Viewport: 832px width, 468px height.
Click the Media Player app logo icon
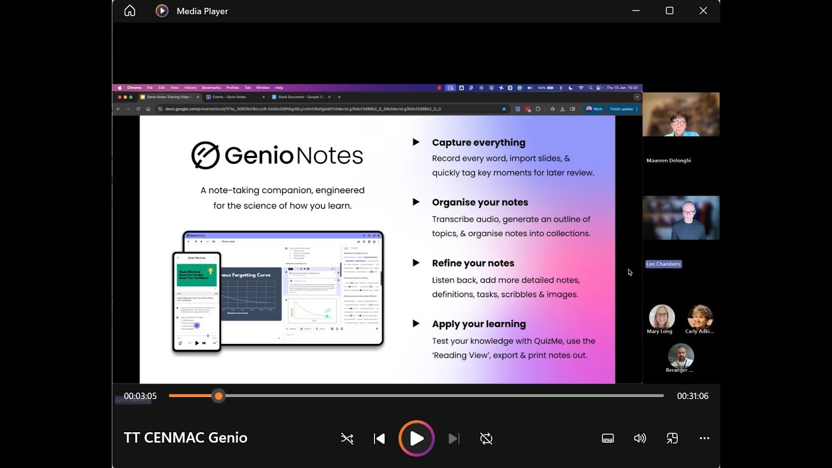pyautogui.click(x=162, y=10)
